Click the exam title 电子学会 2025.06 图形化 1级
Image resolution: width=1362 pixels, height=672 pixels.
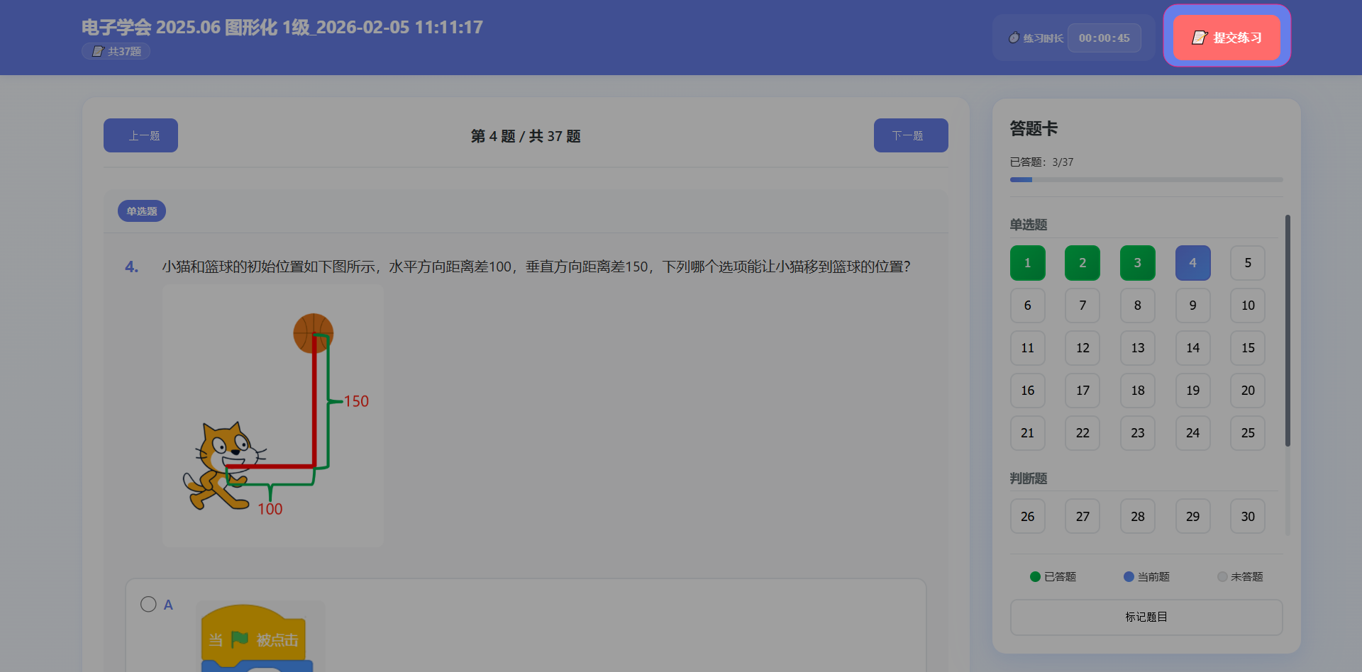pyautogui.click(x=282, y=28)
